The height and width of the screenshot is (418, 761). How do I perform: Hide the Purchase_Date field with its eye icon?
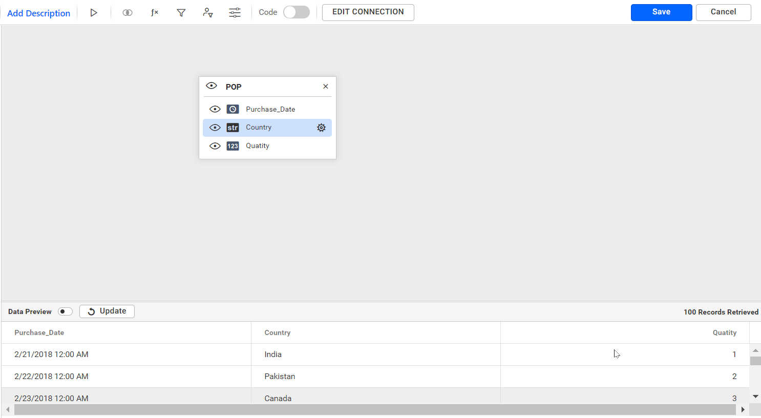(215, 109)
